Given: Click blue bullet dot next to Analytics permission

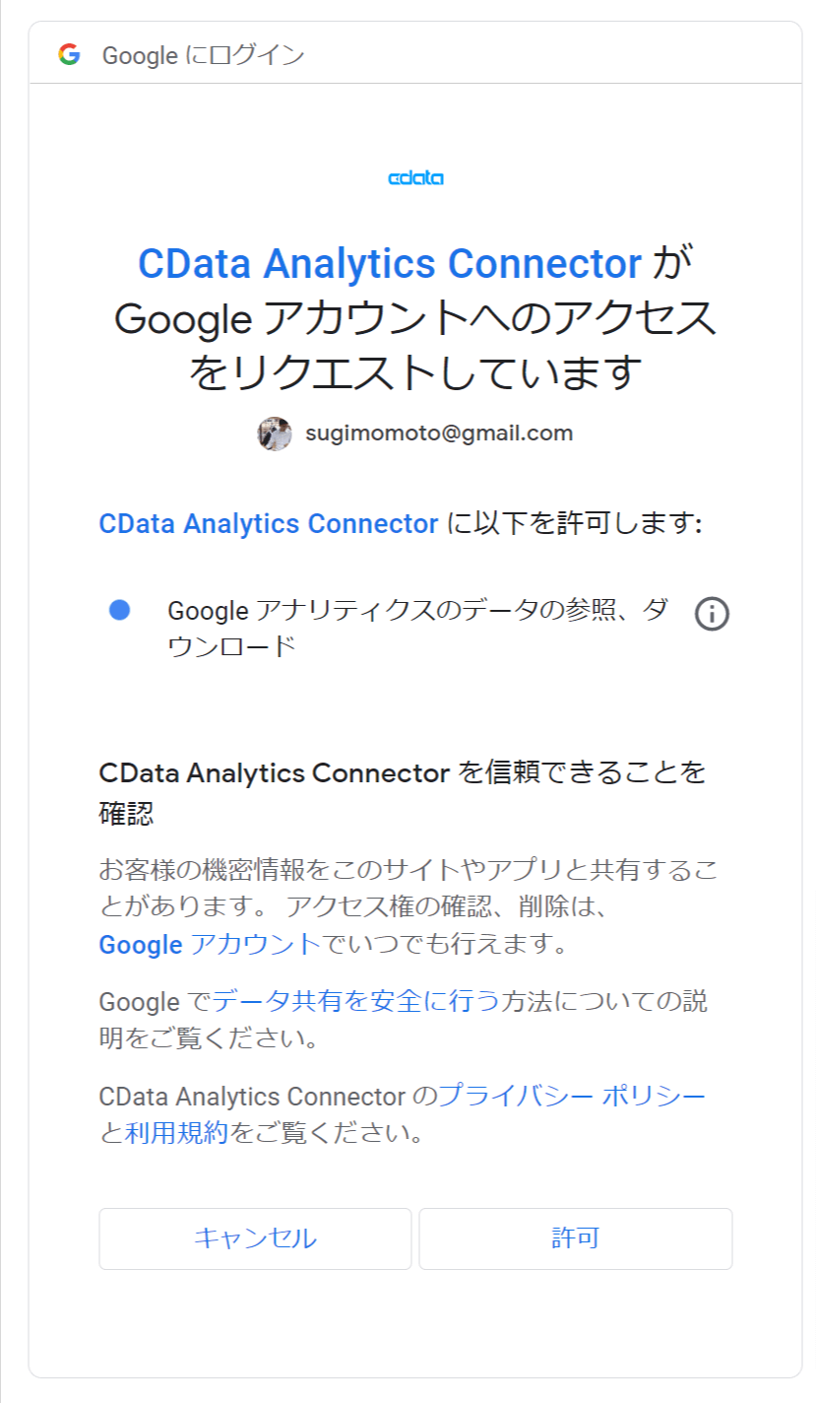Looking at the screenshot, I should (120, 611).
